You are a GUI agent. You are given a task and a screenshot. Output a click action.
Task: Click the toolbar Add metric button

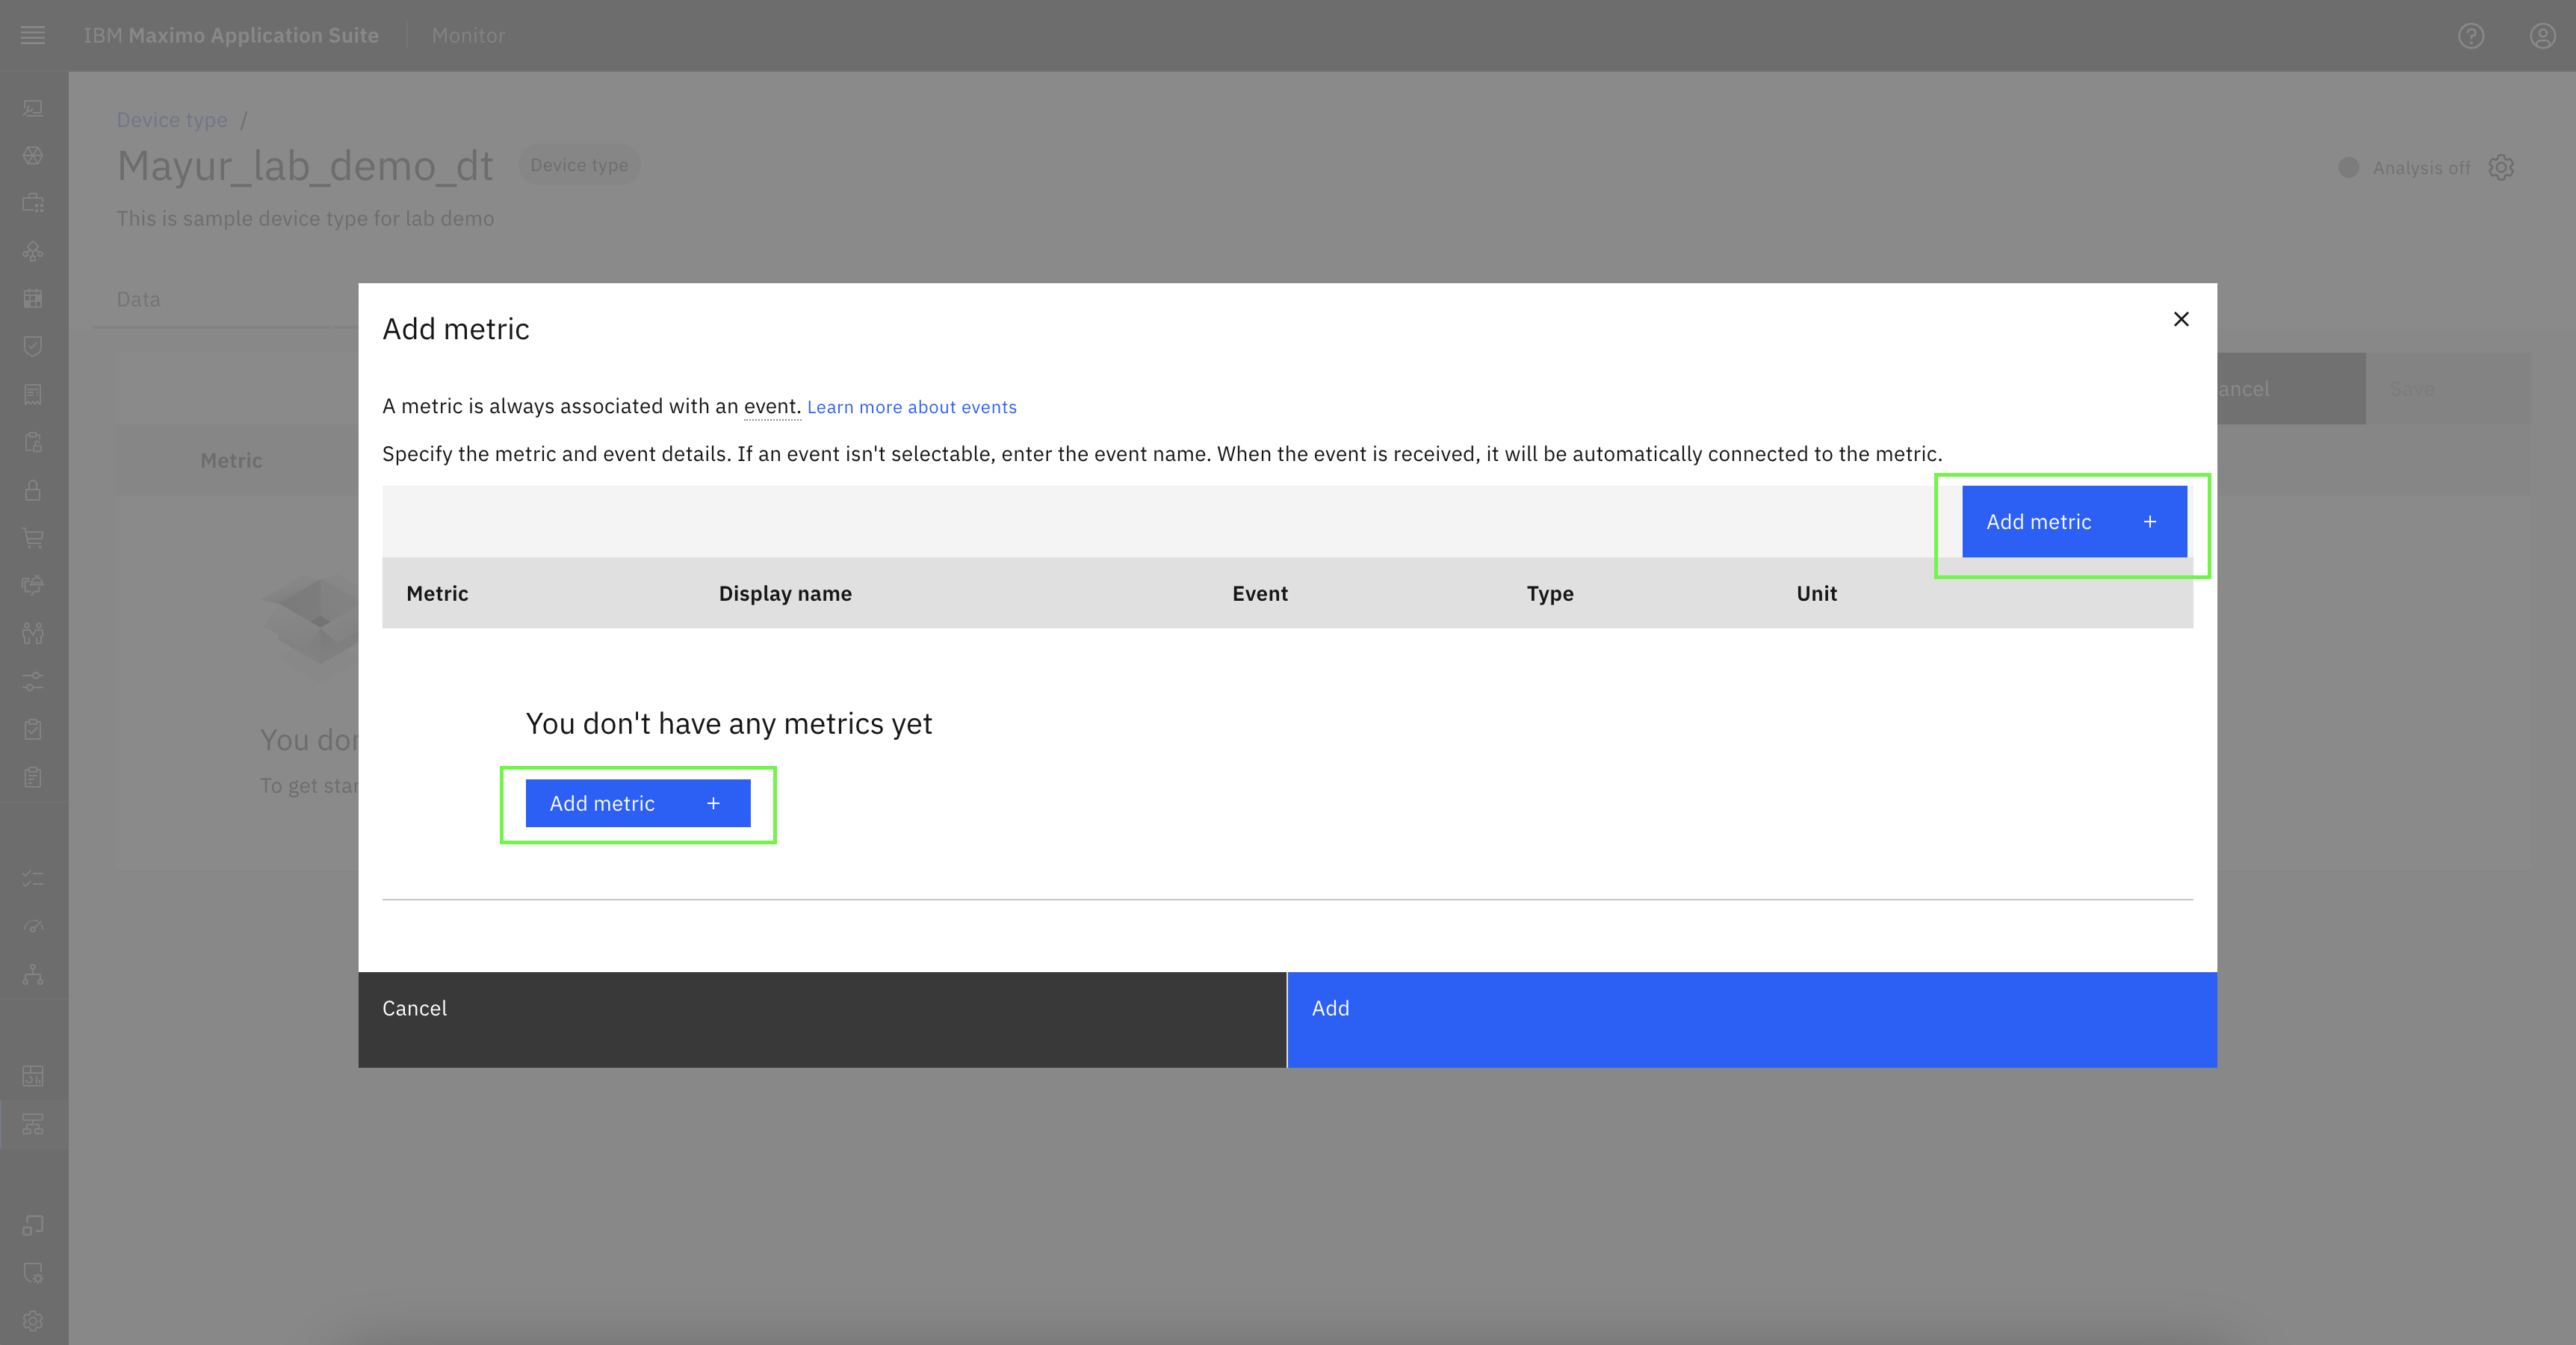2074,522
